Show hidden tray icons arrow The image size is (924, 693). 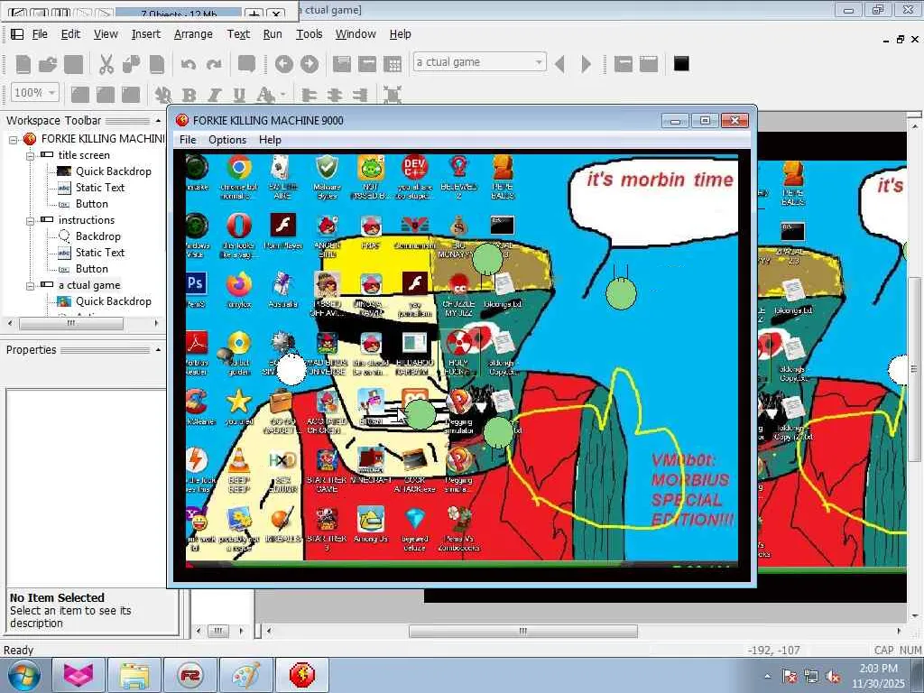pos(767,676)
